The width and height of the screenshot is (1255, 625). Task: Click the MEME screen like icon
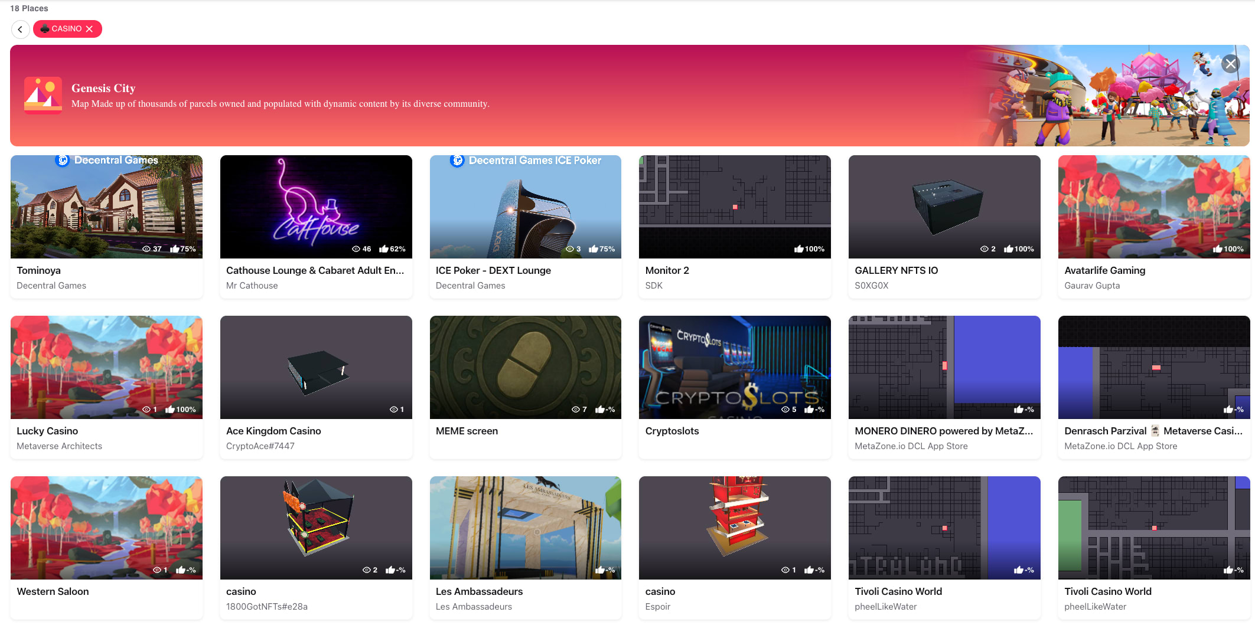600,410
